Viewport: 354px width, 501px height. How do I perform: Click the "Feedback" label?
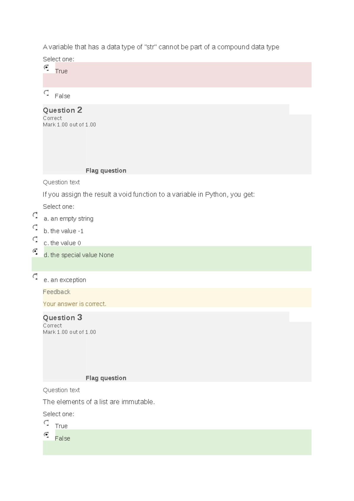pyautogui.click(x=56, y=292)
